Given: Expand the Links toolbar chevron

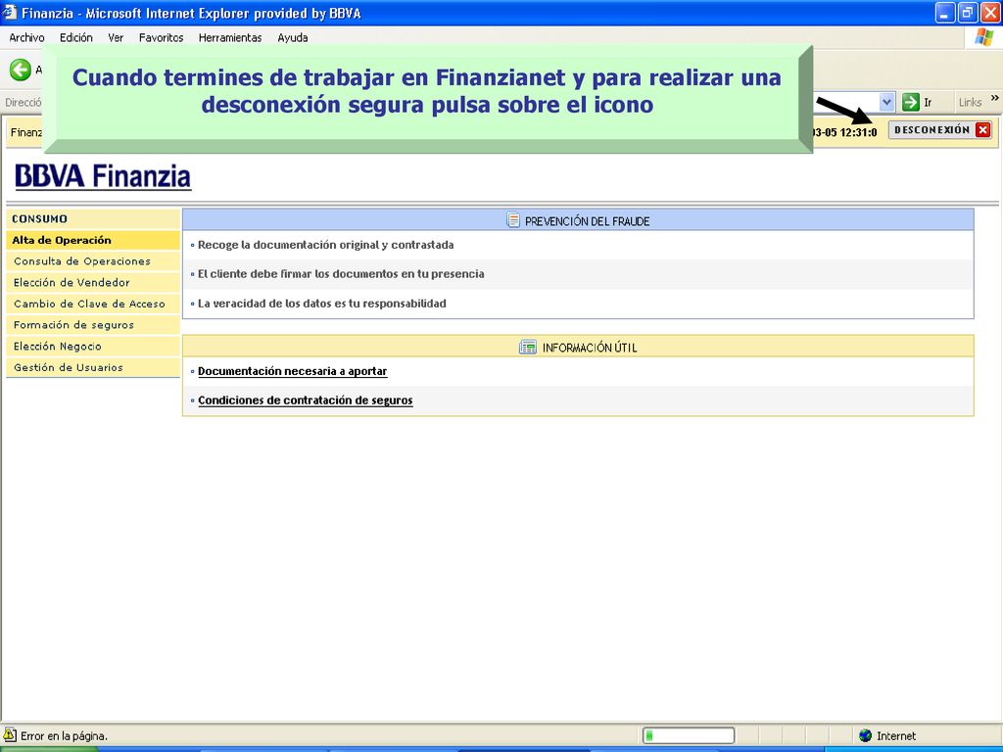Looking at the screenshot, I should (x=995, y=98).
